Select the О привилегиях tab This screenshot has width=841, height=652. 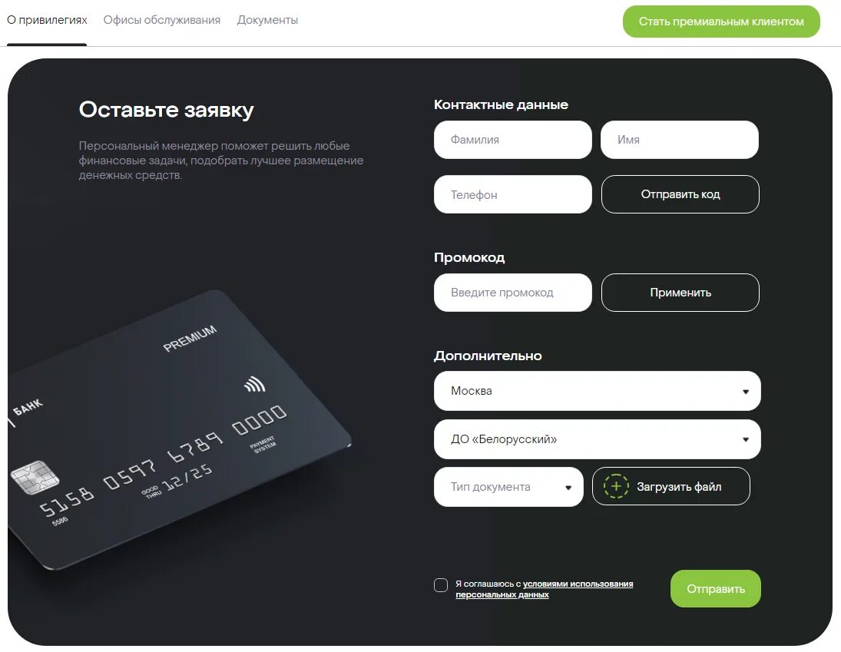[47, 20]
